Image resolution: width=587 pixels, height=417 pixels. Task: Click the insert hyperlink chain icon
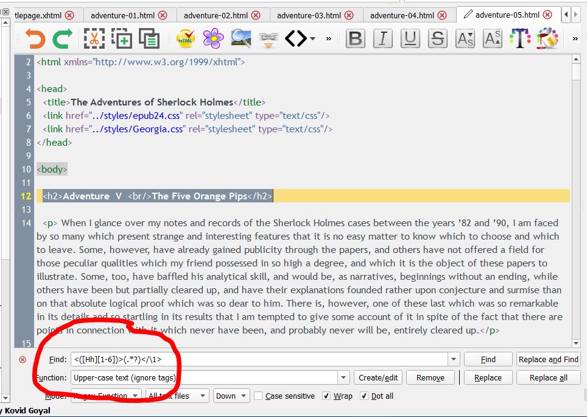[x=269, y=40]
